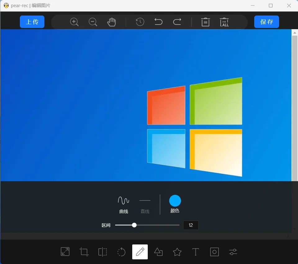Screen dimensions: 298x264
Task: Open the history clock icon
Action: (140, 22)
